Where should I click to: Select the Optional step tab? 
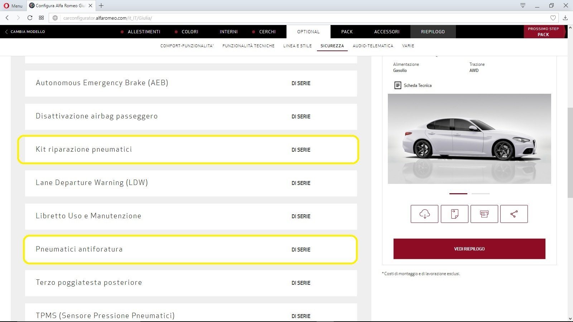click(308, 32)
